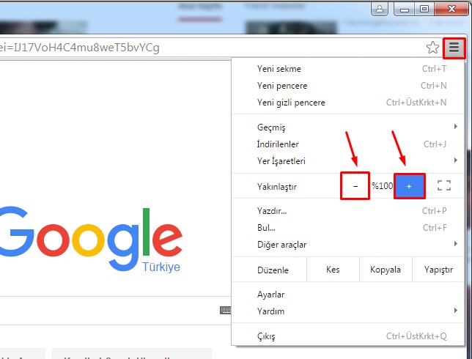Enter full screen mode via zoom row icon
472x359 pixels.
tap(443, 186)
